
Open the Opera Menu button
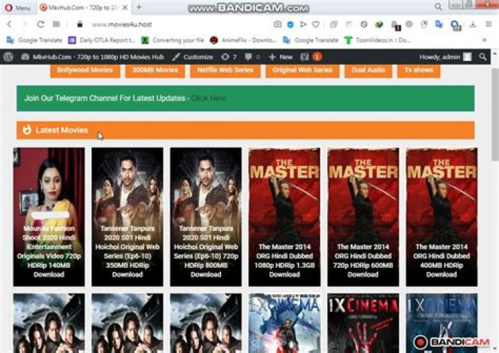[18, 7]
